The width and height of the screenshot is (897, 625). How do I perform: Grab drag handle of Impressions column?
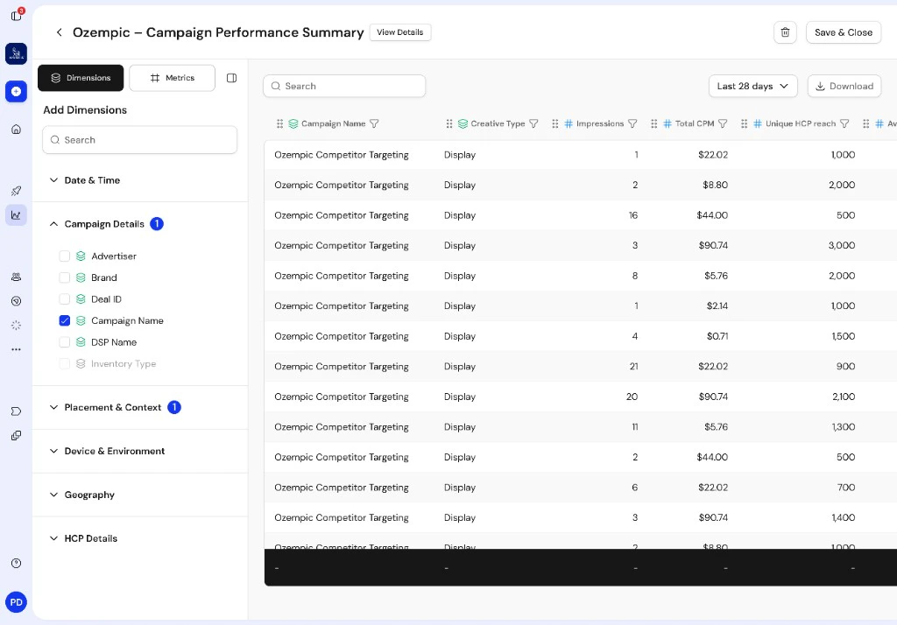click(x=554, y=123)
